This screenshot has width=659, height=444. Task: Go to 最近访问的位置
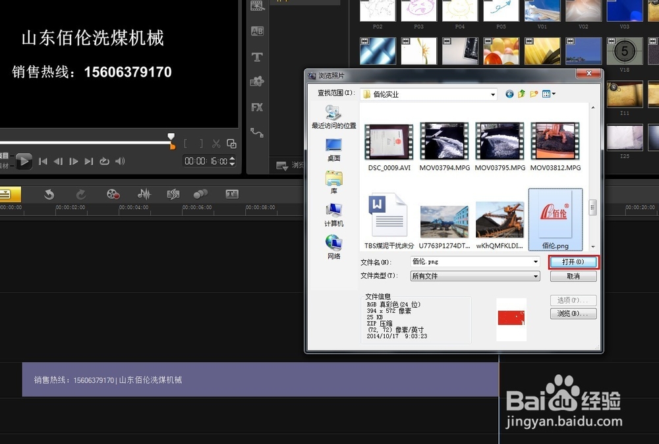(x=333, y=117)
